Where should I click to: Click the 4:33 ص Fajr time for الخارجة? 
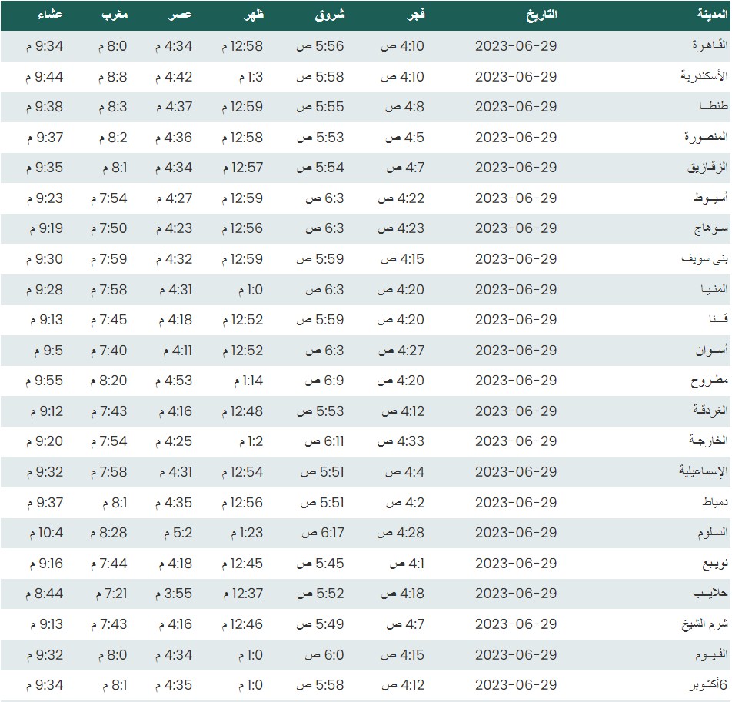tap(400, 441)
